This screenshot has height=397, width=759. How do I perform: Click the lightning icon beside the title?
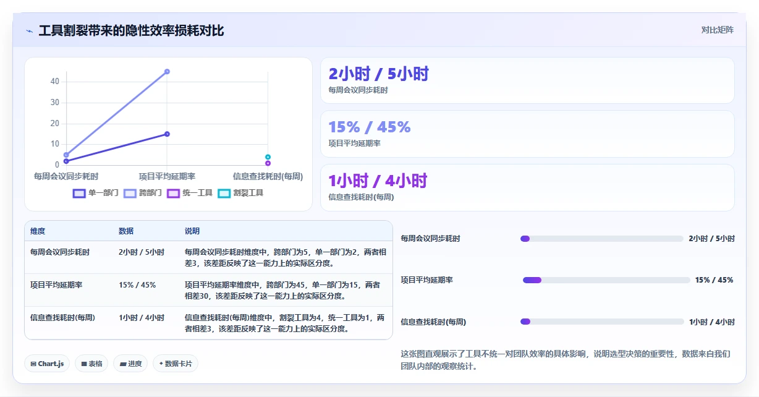(x=30, y=31)
